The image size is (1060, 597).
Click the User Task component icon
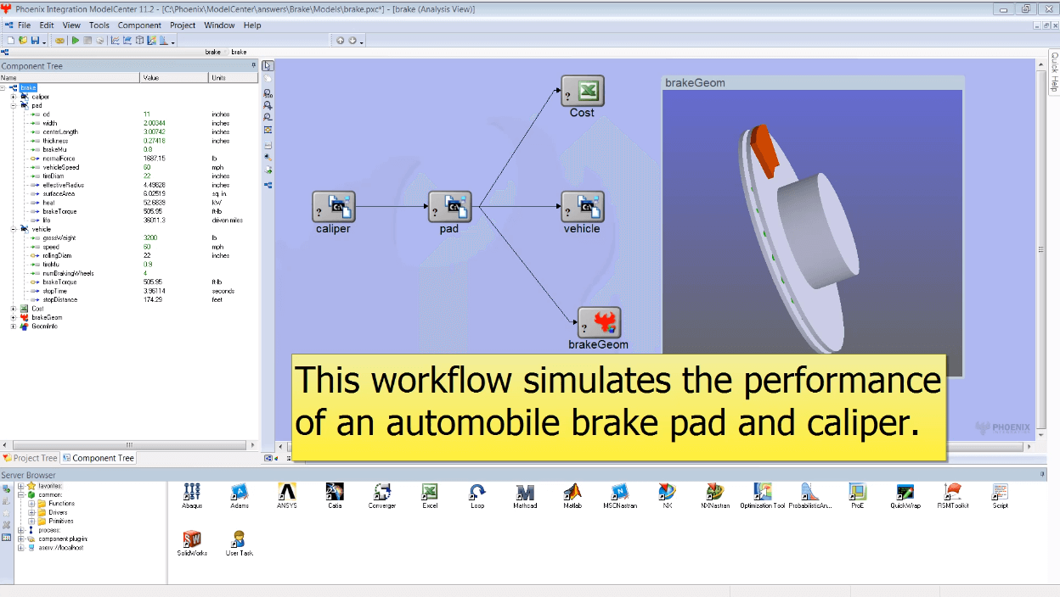[x=240, y=540]
